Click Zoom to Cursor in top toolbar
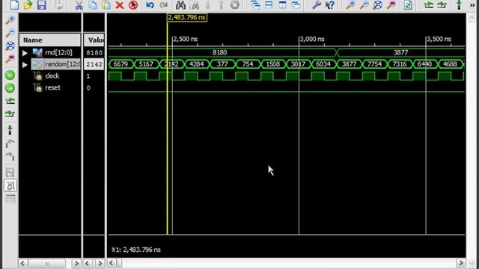The image size is (479, 269). click(391, 4)
